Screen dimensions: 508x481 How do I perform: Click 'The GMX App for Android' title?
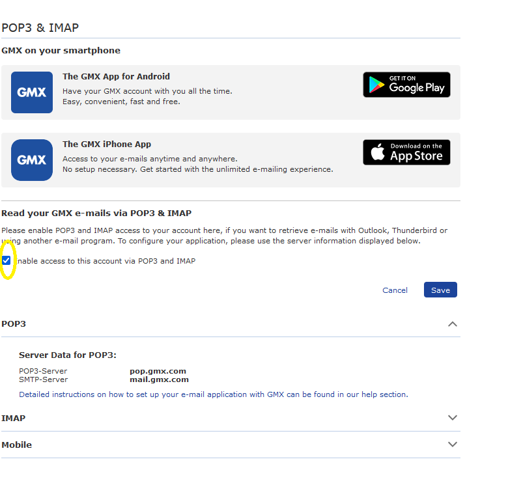point(116,76)
